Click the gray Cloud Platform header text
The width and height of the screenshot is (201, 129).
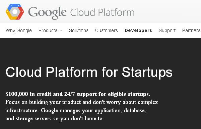coord(102,12)
